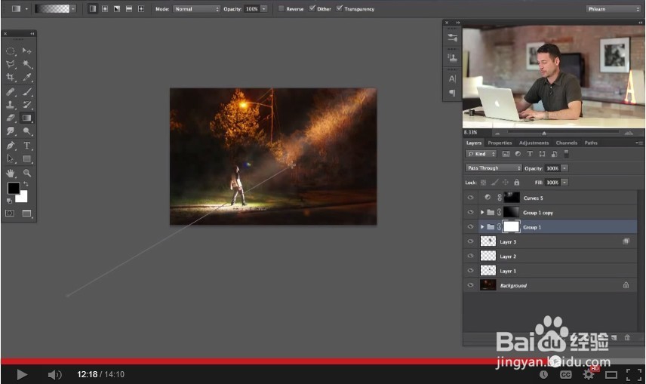Select the Gradient tool

[x=26, y=118]
